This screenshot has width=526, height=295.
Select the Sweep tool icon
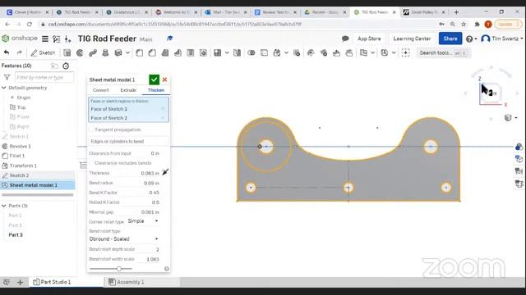click(x=93, y=52)
